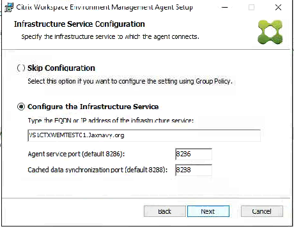This screenshot has width=294, height=231.
Task: Go to the previous step with Back
Action: 165,211
